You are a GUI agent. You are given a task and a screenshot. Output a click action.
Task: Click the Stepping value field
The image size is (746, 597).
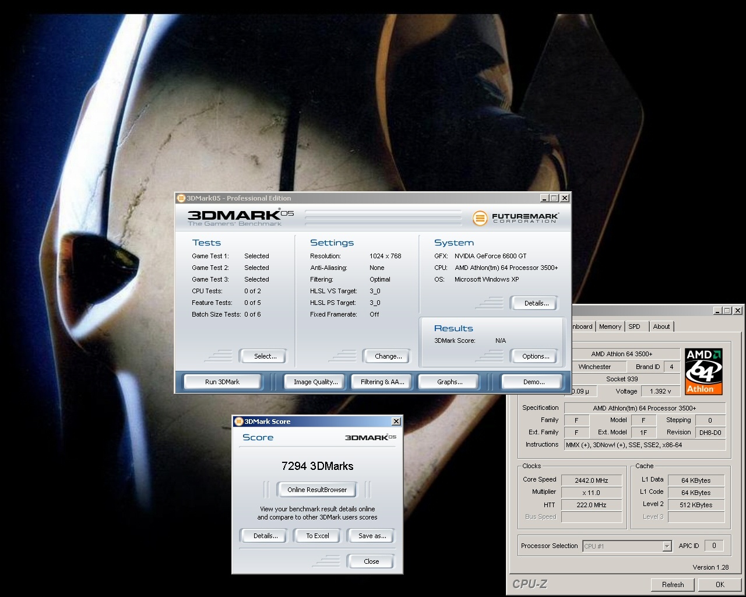click(x=710, y=420)
